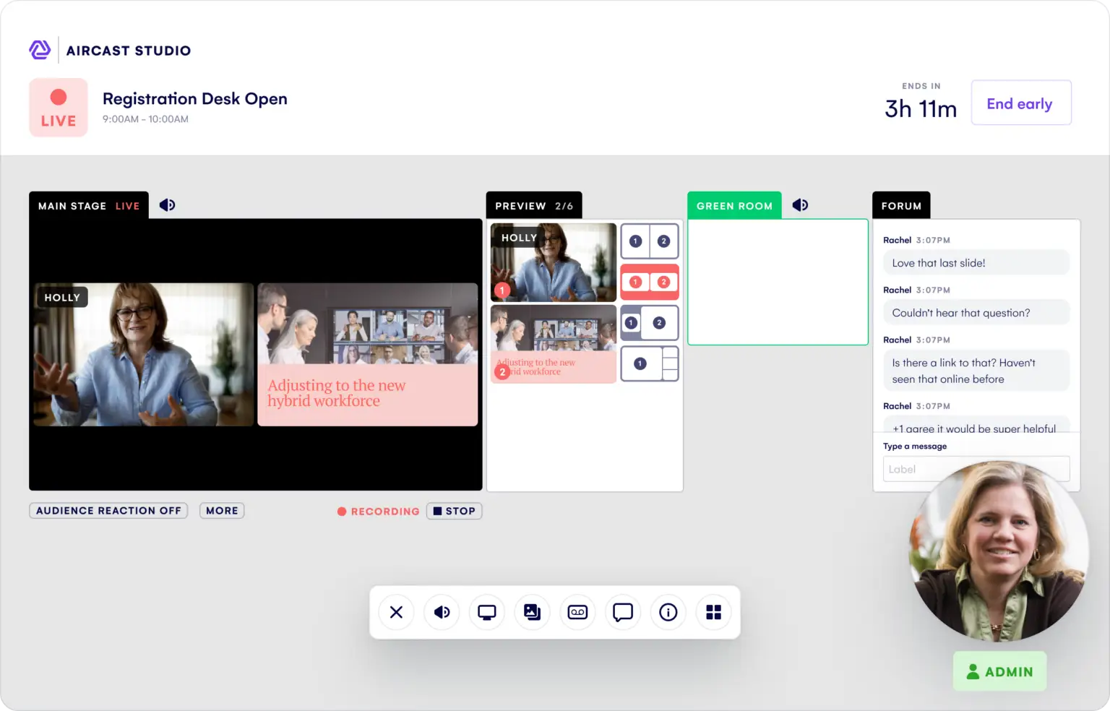The height and width of the screenshot is (711, 1110).
Task: Toggle Audience Reaction Off button
Action: pyautogui.click(x=108, y=511)
